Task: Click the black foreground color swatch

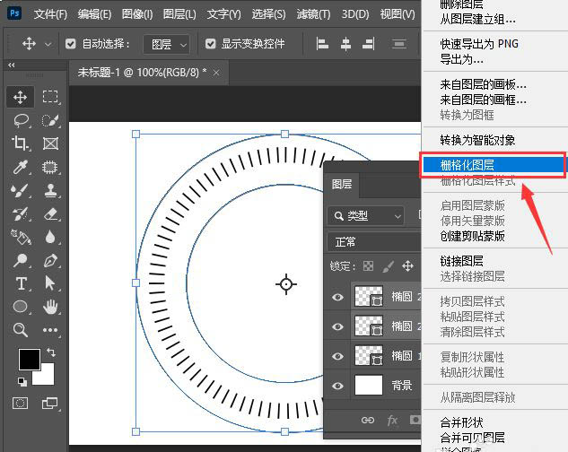Action: (x=29, y=360)
